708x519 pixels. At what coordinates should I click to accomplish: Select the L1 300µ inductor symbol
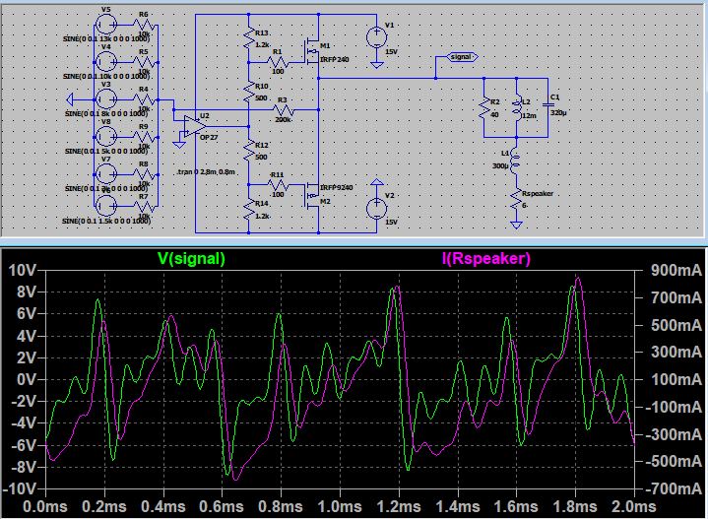516,162
